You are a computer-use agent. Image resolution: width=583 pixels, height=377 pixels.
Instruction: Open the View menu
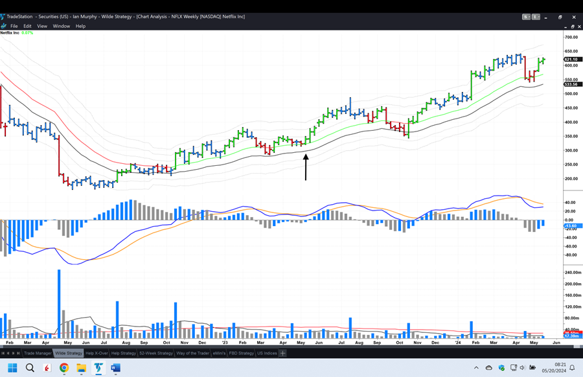click(x=42, y=26)
